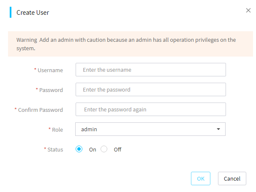
Task: Close the Create User dialog with X
Action: pos(248,10)
